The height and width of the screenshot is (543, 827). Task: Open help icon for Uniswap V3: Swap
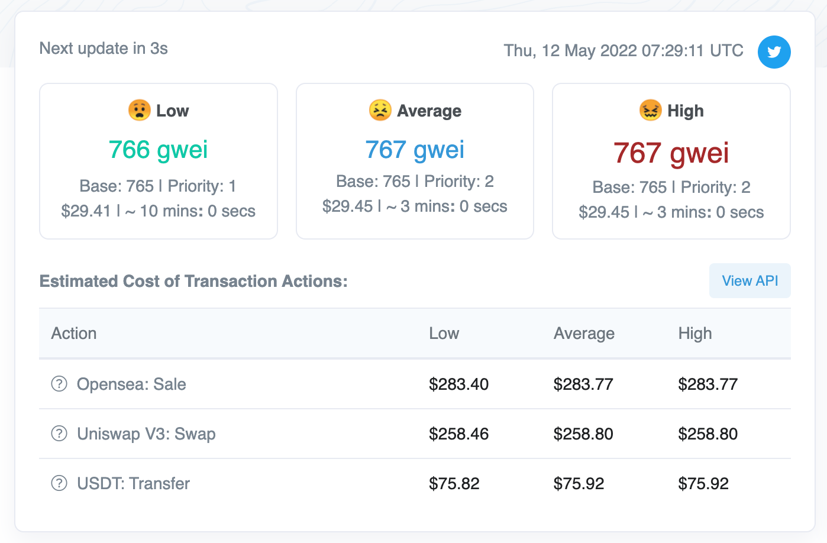point(59,434)
